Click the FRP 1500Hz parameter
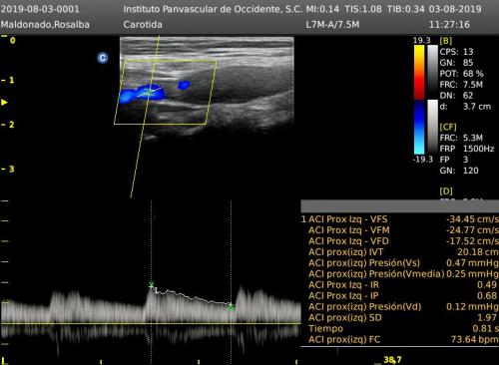The width and height of the screenshot is (499, 365). tap(467, 149)
